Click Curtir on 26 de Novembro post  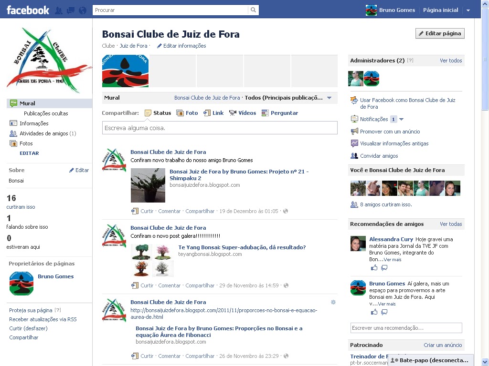[x=147, y=356]
